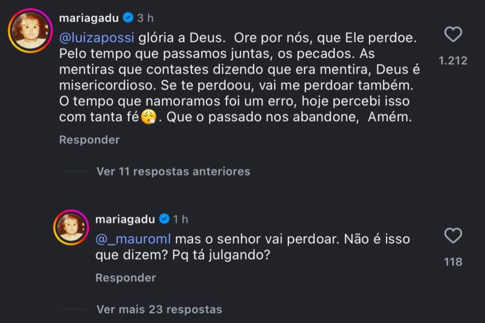Screen dimensions: 485x323
Task: Expand Ver mais 23 respostas
Action: click(x=159, y=309)
